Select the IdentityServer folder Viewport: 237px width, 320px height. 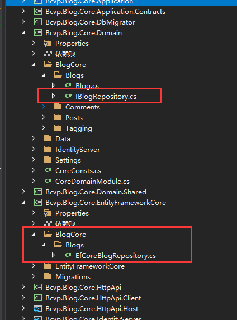[x=78, y=149]
